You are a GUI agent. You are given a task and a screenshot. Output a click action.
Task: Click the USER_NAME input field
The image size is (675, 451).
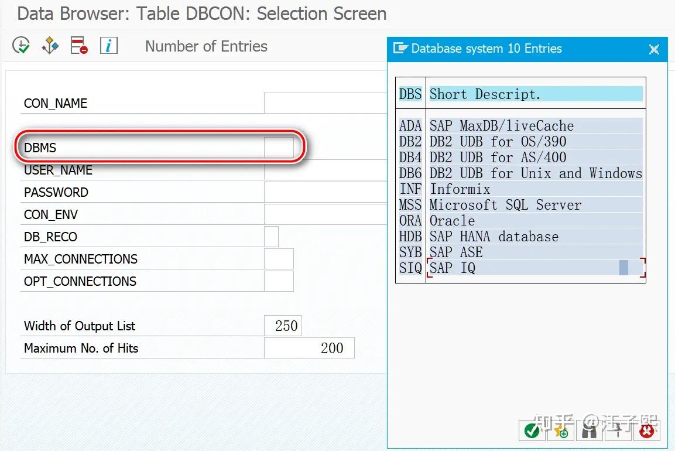pyautogui.click(x=325, y=170)
